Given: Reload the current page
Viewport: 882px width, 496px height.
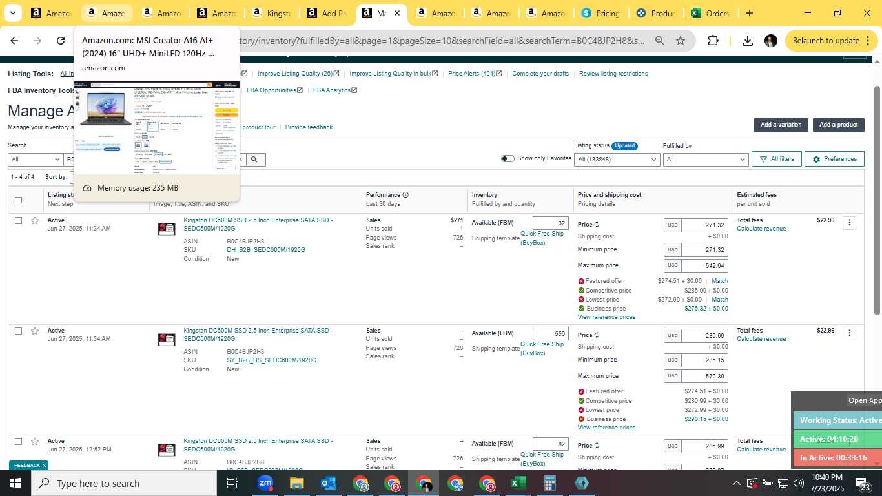Looking at the screenshot, I should (x=61, y=41).
